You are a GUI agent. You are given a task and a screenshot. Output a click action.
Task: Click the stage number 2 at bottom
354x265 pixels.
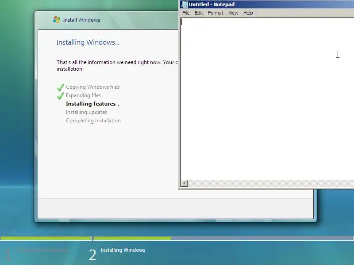92,255
